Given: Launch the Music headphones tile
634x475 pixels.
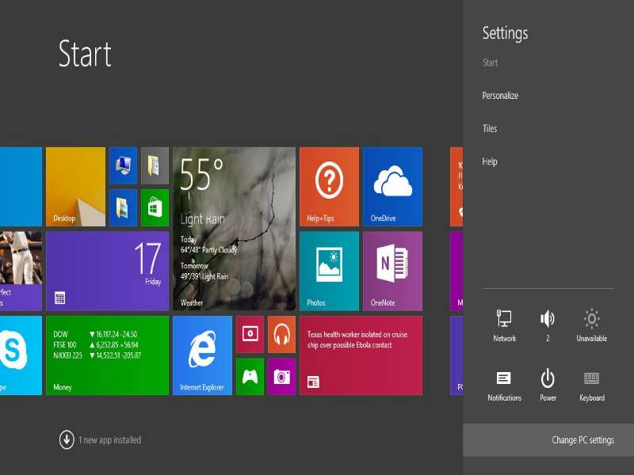Looking at the screenshot, I should coord(281,334).
